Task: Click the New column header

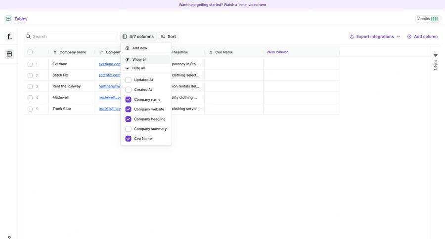Action: click(x=278, y=52)
